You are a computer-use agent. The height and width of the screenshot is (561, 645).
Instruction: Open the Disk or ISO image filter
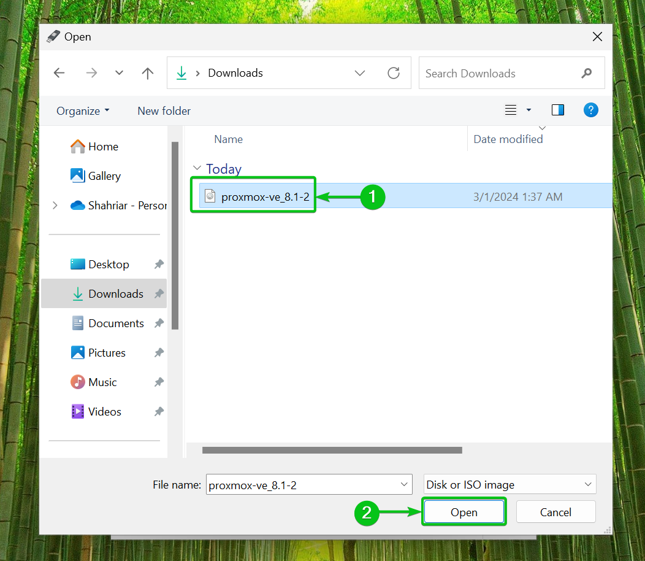pos(510,484)
